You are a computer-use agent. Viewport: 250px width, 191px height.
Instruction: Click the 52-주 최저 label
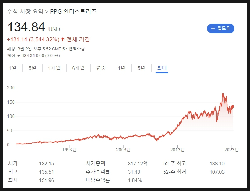click(175, 172)
